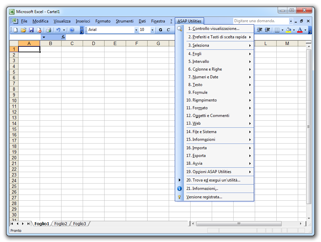Click the Borders icon
This screenshot has width=321, height=242.
pyautogui.click(x=277, y=30)
